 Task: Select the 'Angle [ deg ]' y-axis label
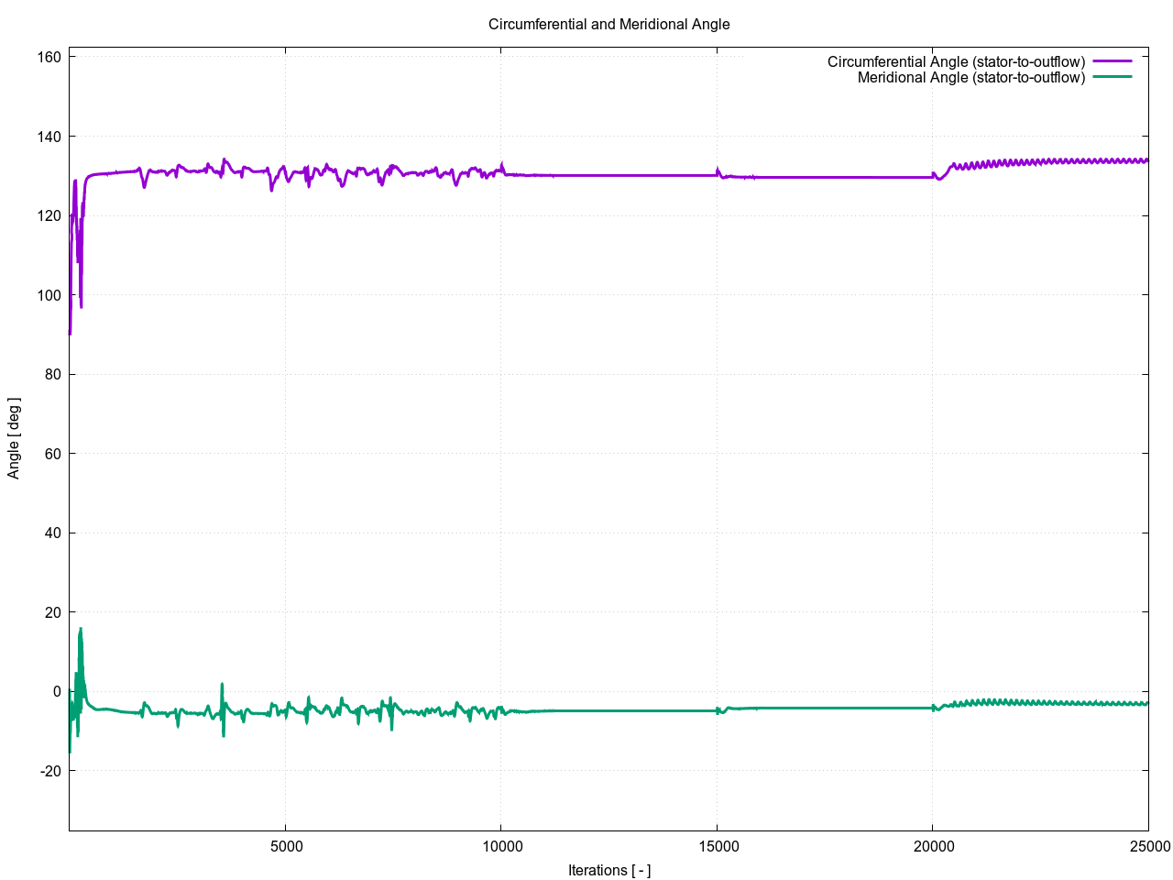point(14,438)
